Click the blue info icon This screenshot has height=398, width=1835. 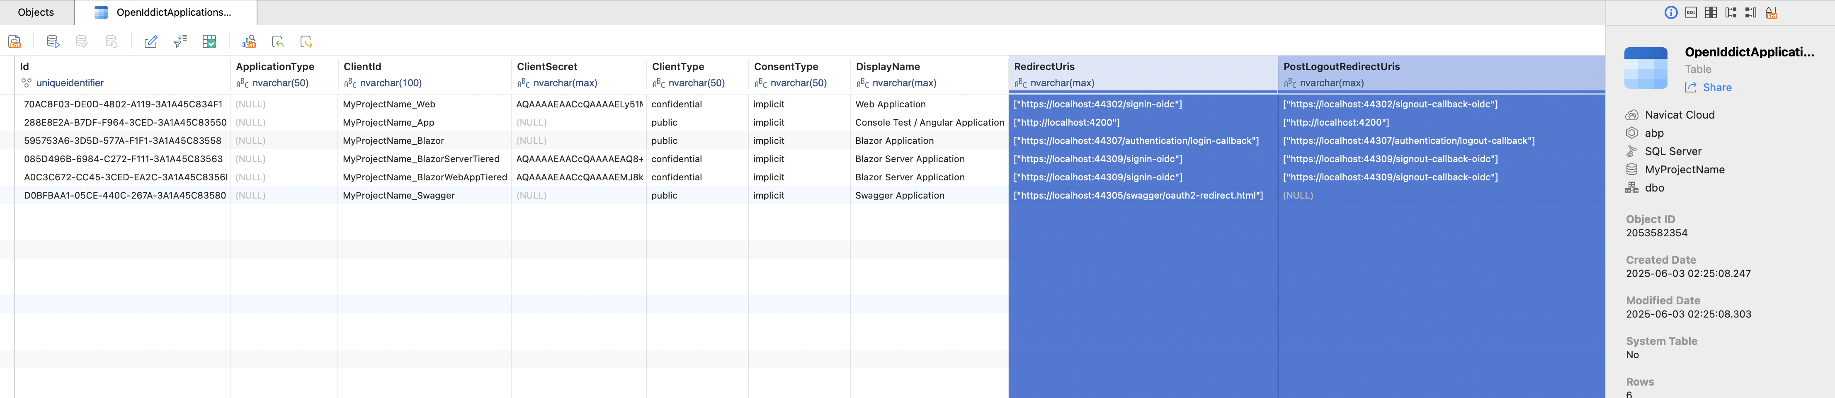(x=1671, y=13)
